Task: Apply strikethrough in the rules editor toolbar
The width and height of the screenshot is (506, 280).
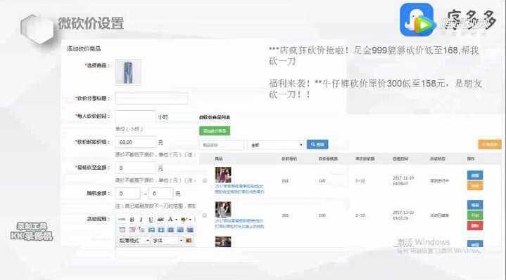Action: 160,220
